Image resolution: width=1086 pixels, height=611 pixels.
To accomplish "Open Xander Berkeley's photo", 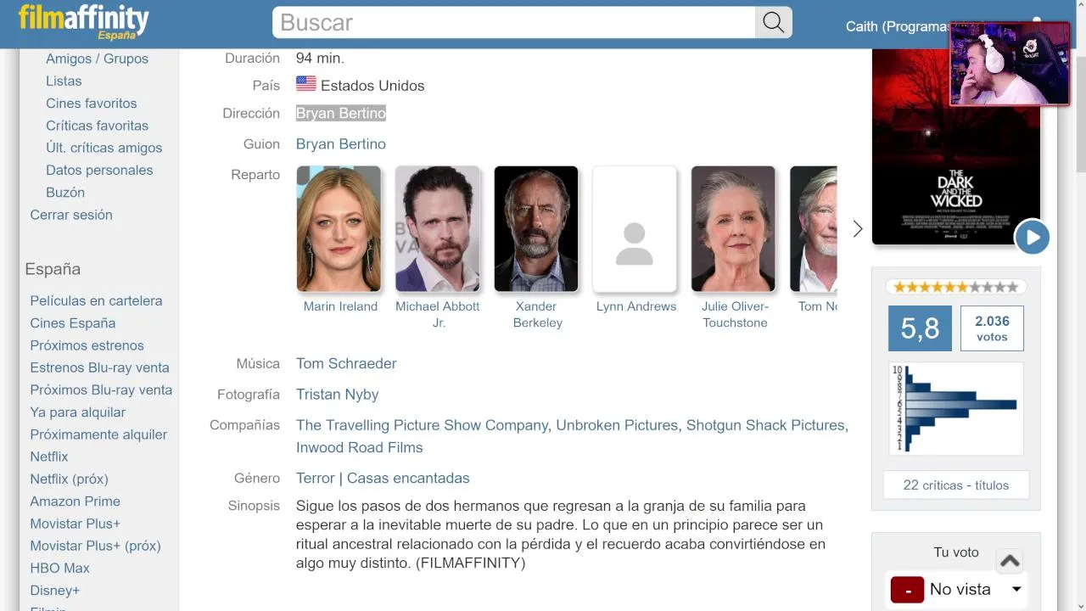I will 536,229.
